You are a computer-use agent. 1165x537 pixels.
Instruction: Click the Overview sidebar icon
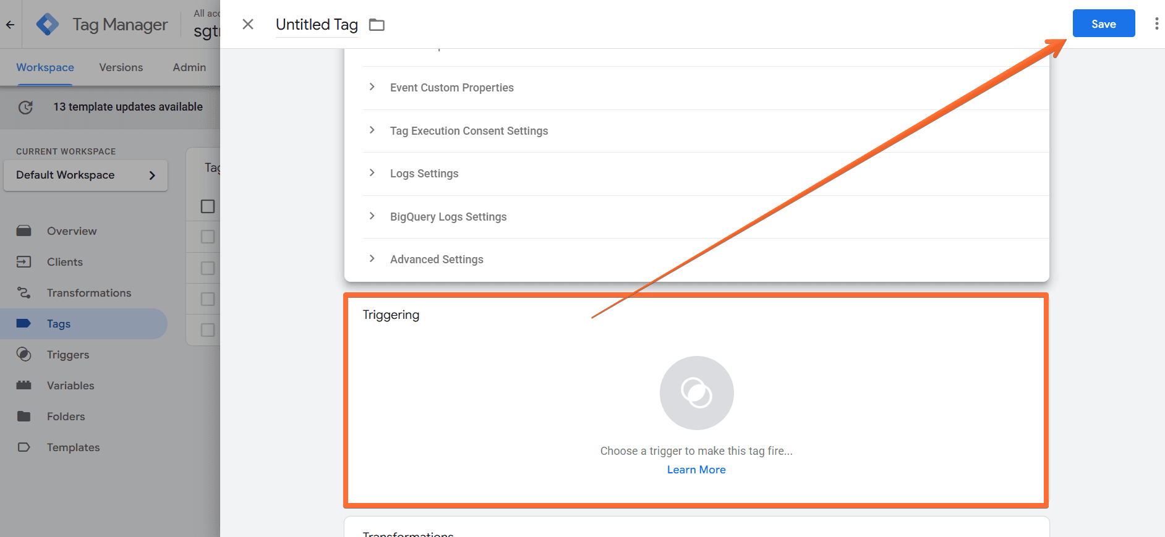pyautogui.click(x=23, y=231)
